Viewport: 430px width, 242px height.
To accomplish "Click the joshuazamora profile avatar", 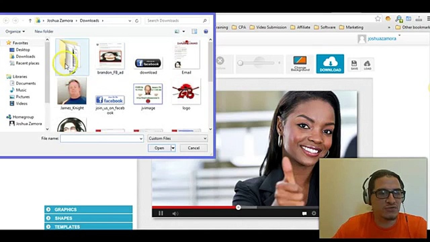I will [362, 39].
